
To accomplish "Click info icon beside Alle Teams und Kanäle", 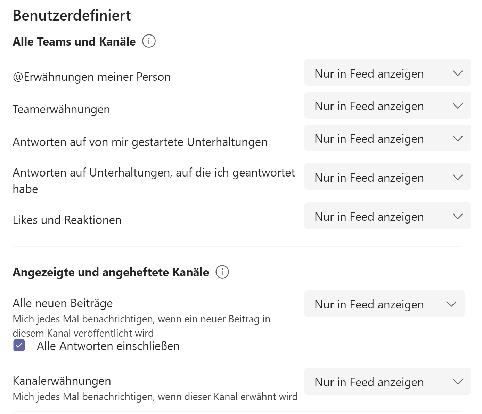I will click(x=149, y=41).
